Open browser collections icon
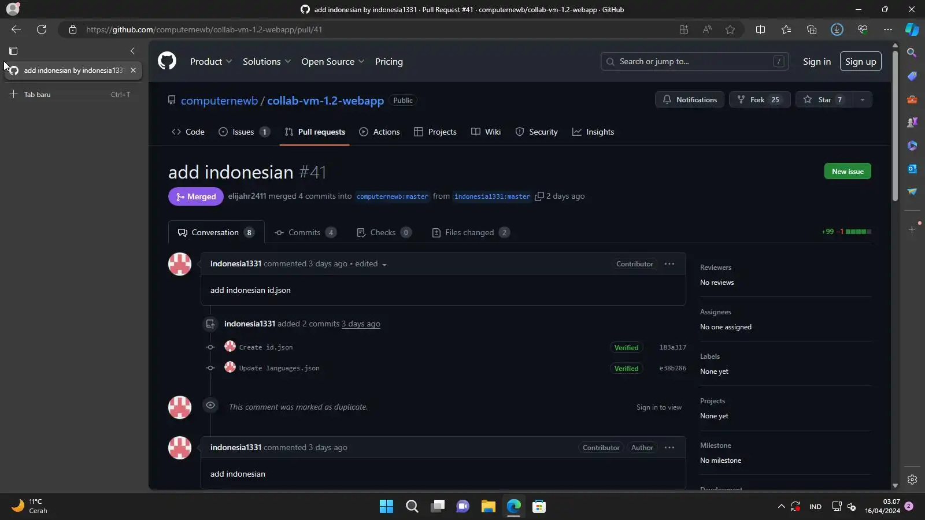925x520 pixels. (812, 29)
